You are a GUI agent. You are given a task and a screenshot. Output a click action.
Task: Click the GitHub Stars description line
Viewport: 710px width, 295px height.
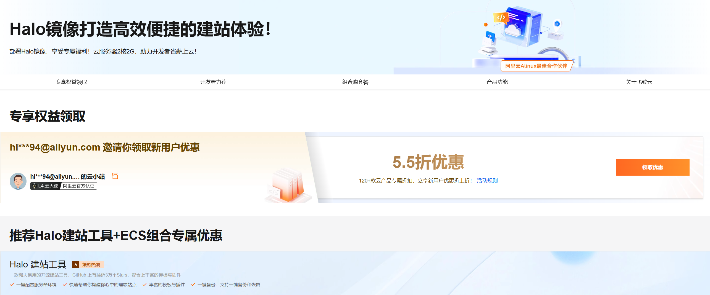pyautogui.click(x=95, y=275)
